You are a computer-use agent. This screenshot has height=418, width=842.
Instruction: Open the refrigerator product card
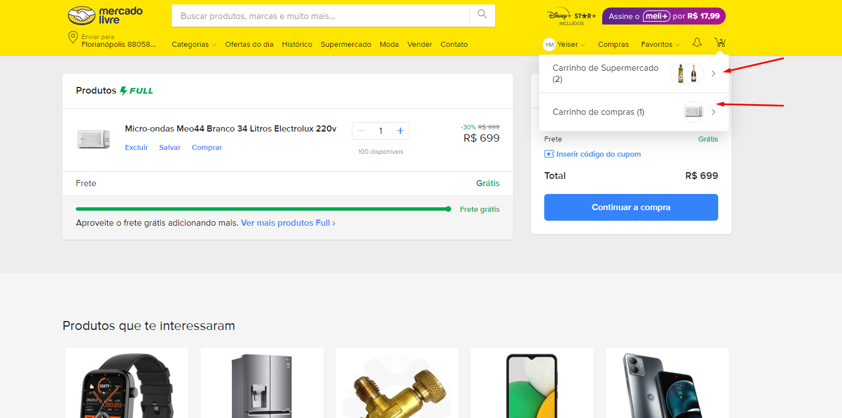tap(262, 383)
